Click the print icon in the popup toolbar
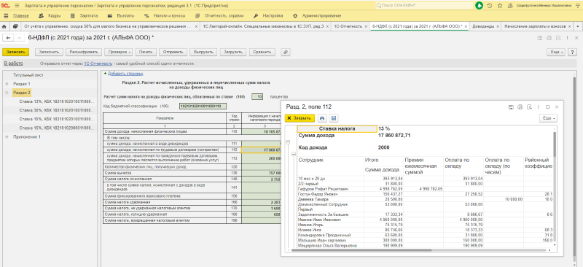The width and height of the screenshot is (583, 267). (322, 118)
